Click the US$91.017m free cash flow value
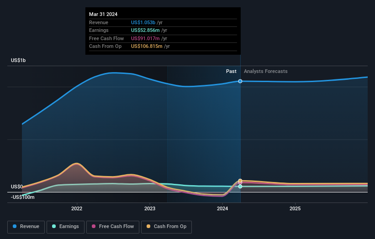 pyautogui.click(x=145, y=38)
